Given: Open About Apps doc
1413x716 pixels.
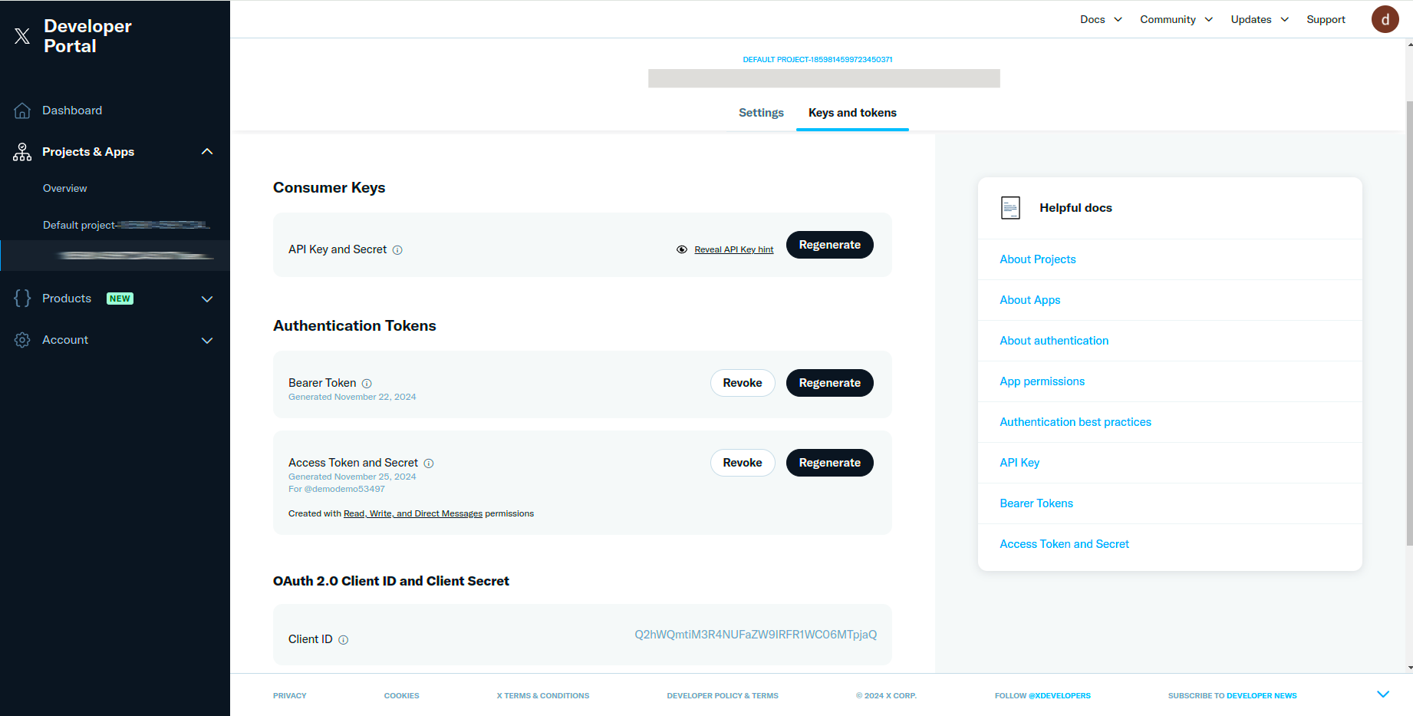Looking at the screenshot, I should pos(1029,300).
